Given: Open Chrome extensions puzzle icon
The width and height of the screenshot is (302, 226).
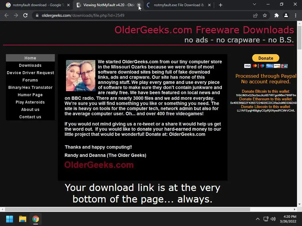Looking at the screenshot, I should (277, 15).
